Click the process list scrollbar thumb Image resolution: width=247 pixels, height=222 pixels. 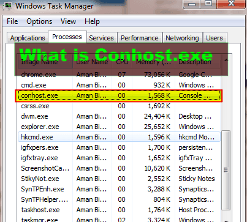tap(226, 170)
